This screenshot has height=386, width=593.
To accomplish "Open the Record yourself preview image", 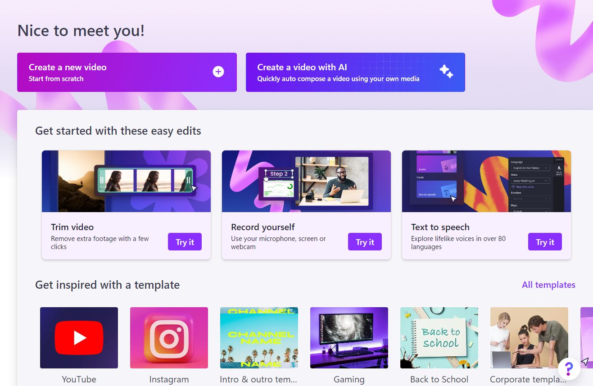I will (x=306, y=181).
